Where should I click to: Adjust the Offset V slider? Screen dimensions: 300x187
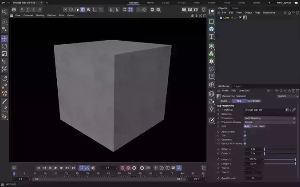280,154
